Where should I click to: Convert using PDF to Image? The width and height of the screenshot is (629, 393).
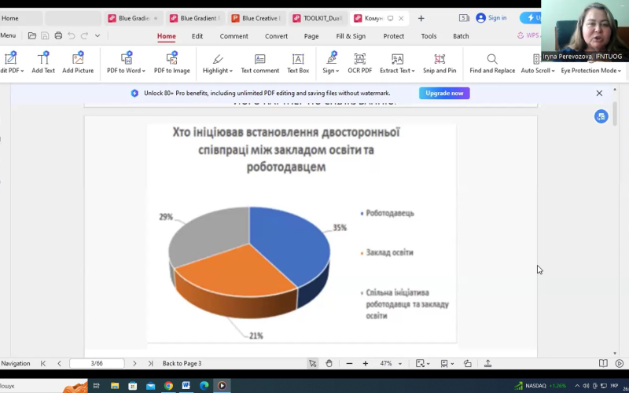pos(172,63)
